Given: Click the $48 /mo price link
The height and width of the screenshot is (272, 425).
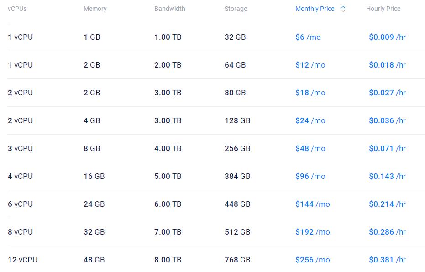Looking at the screenshot, I should click(x=310, y=148).
